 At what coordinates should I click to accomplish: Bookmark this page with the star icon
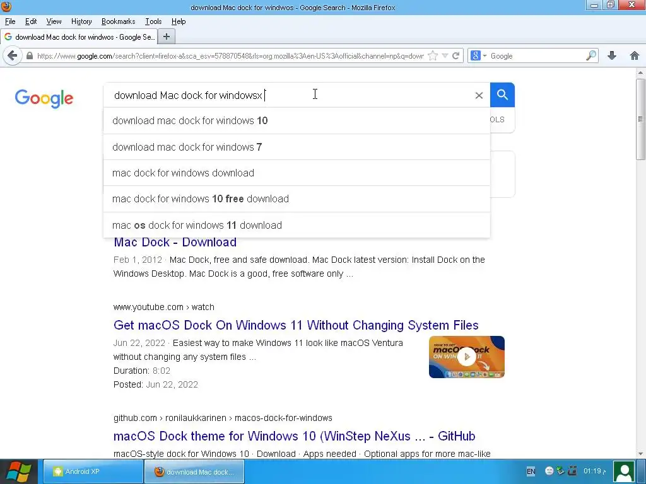[x=433, y=55]
